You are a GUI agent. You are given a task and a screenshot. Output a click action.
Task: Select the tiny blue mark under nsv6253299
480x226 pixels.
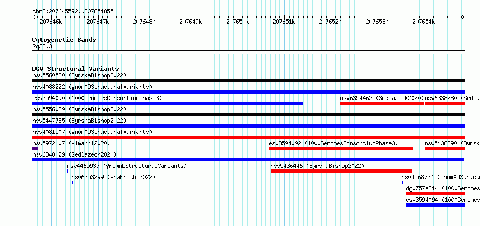72,182
